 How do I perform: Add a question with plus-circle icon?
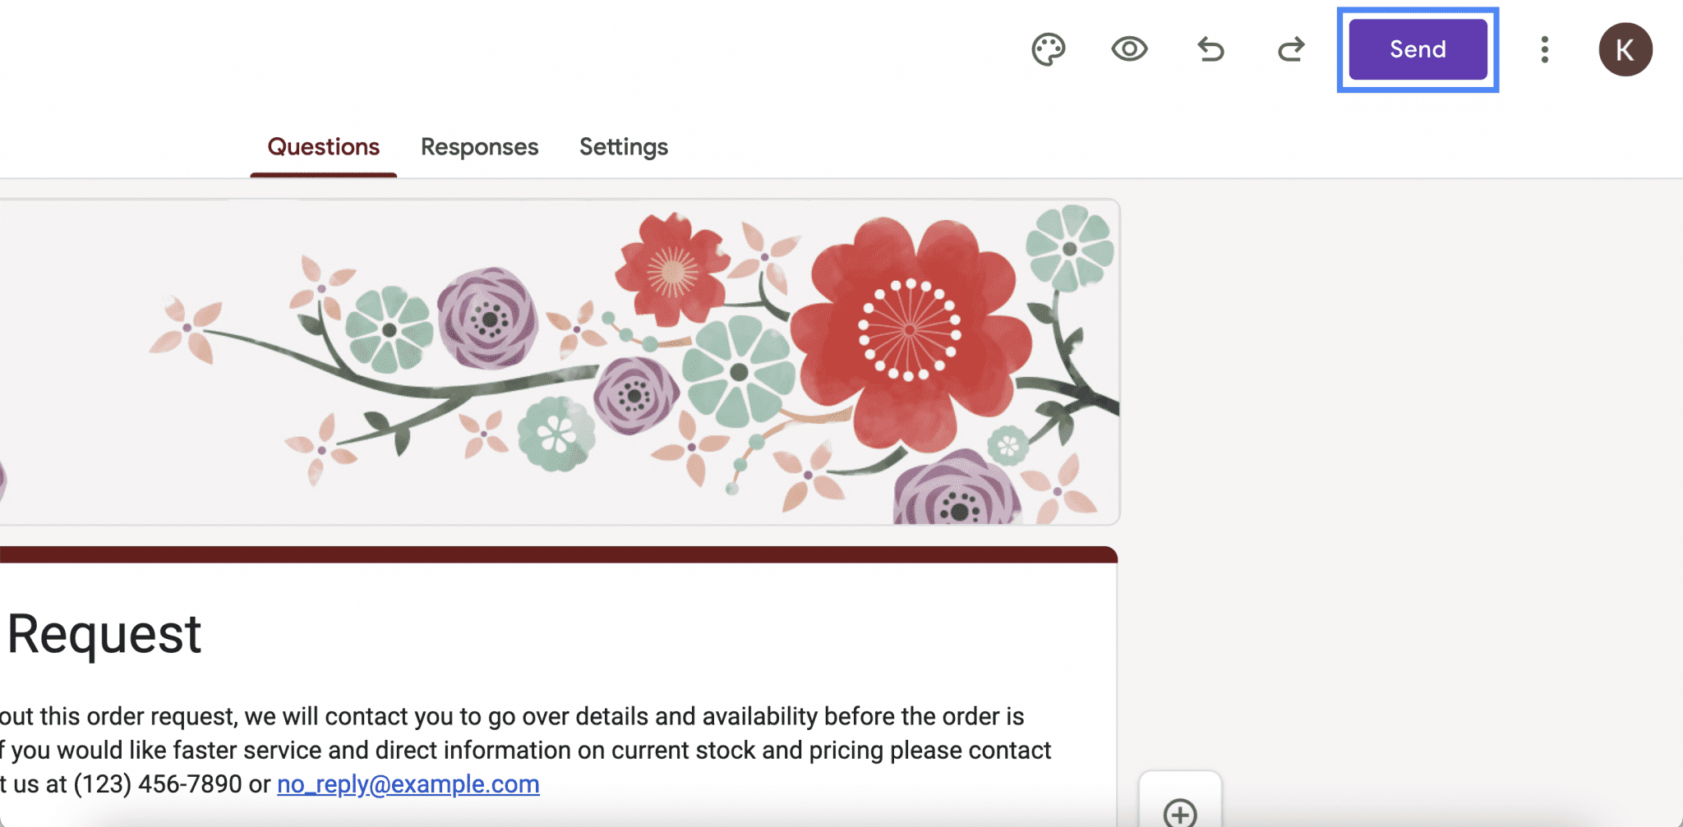click(x=1180, y=813)
